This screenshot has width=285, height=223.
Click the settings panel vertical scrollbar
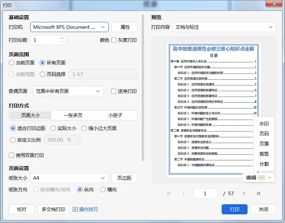[x=143, y=88]
